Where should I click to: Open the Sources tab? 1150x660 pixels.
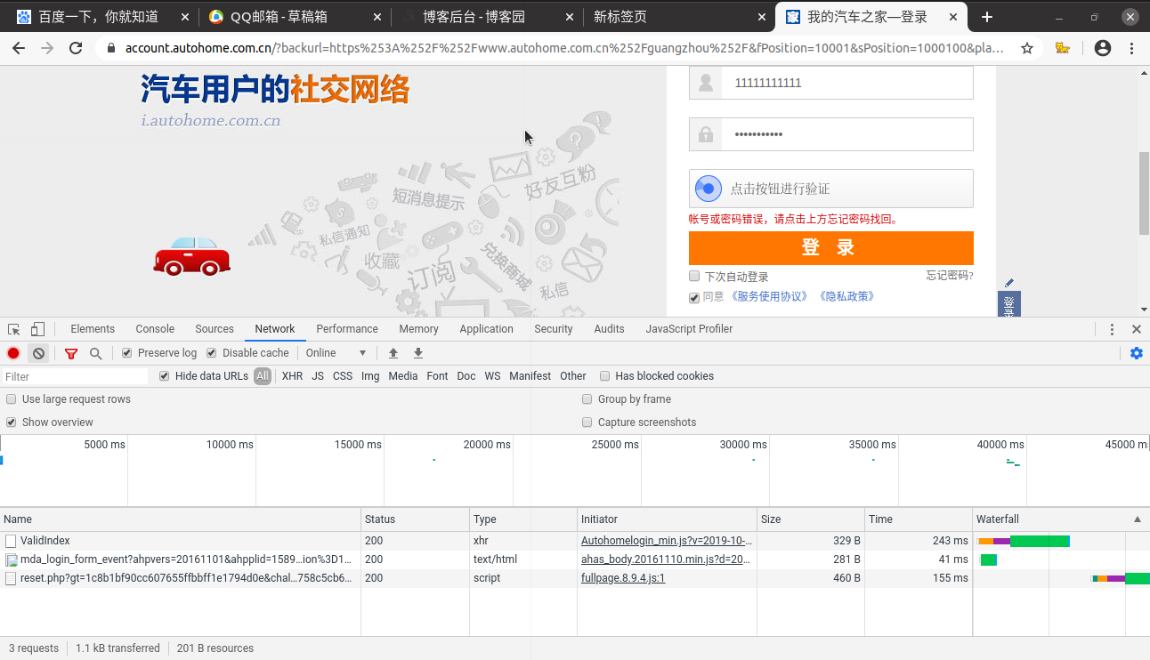coord(215,329)
